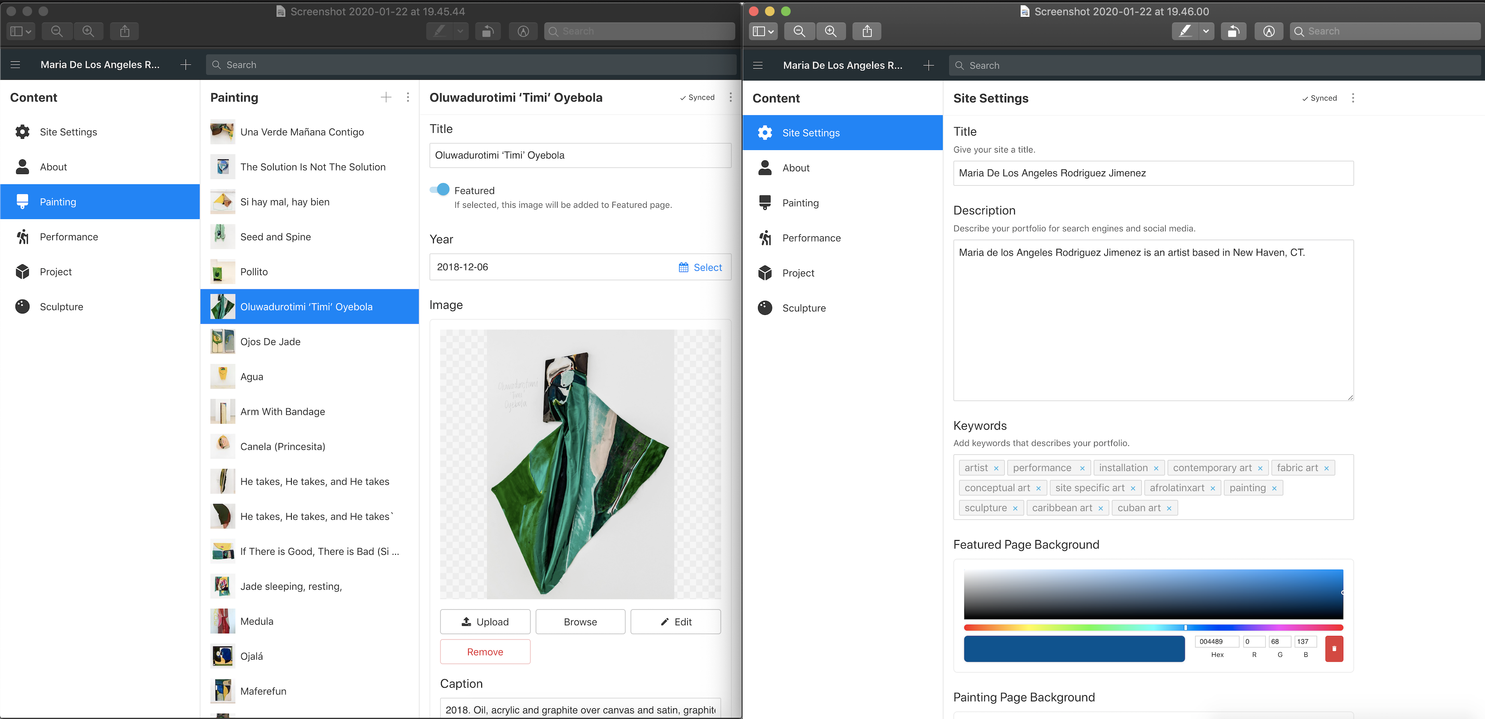Viewport: 1485px width, 719px height.
Task: Open hamburger menu in left app header
Action: click(16, 65)
